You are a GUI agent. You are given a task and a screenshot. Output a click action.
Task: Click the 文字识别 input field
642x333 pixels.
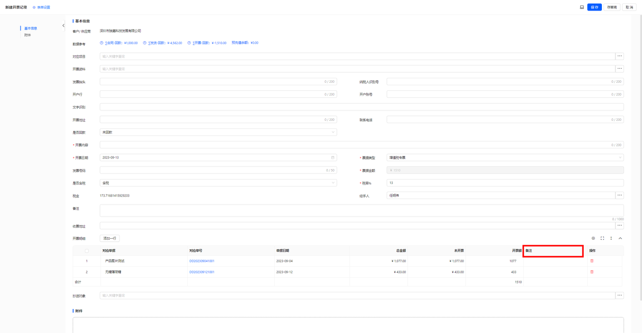point(362,107)
